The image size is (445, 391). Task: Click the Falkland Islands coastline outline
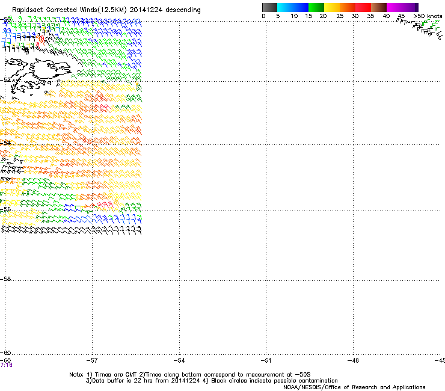pyautogui.click(x=38, y=76)
